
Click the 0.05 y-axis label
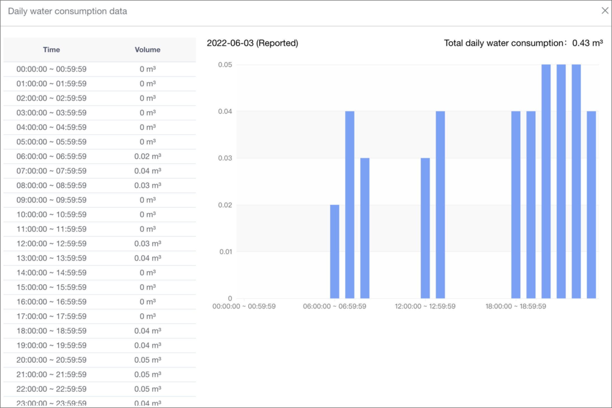(225, 65)
